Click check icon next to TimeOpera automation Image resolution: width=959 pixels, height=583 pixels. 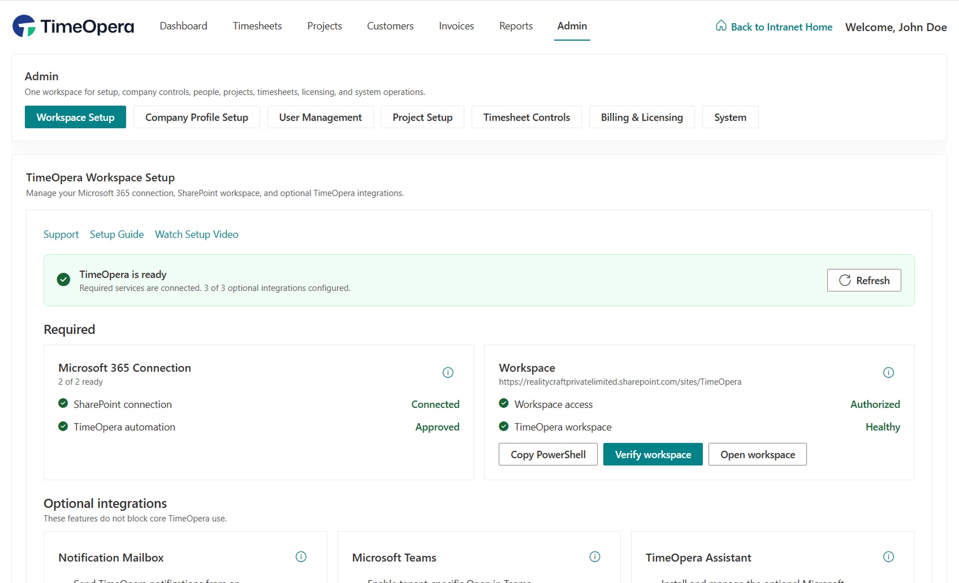[x=63, y=426]
